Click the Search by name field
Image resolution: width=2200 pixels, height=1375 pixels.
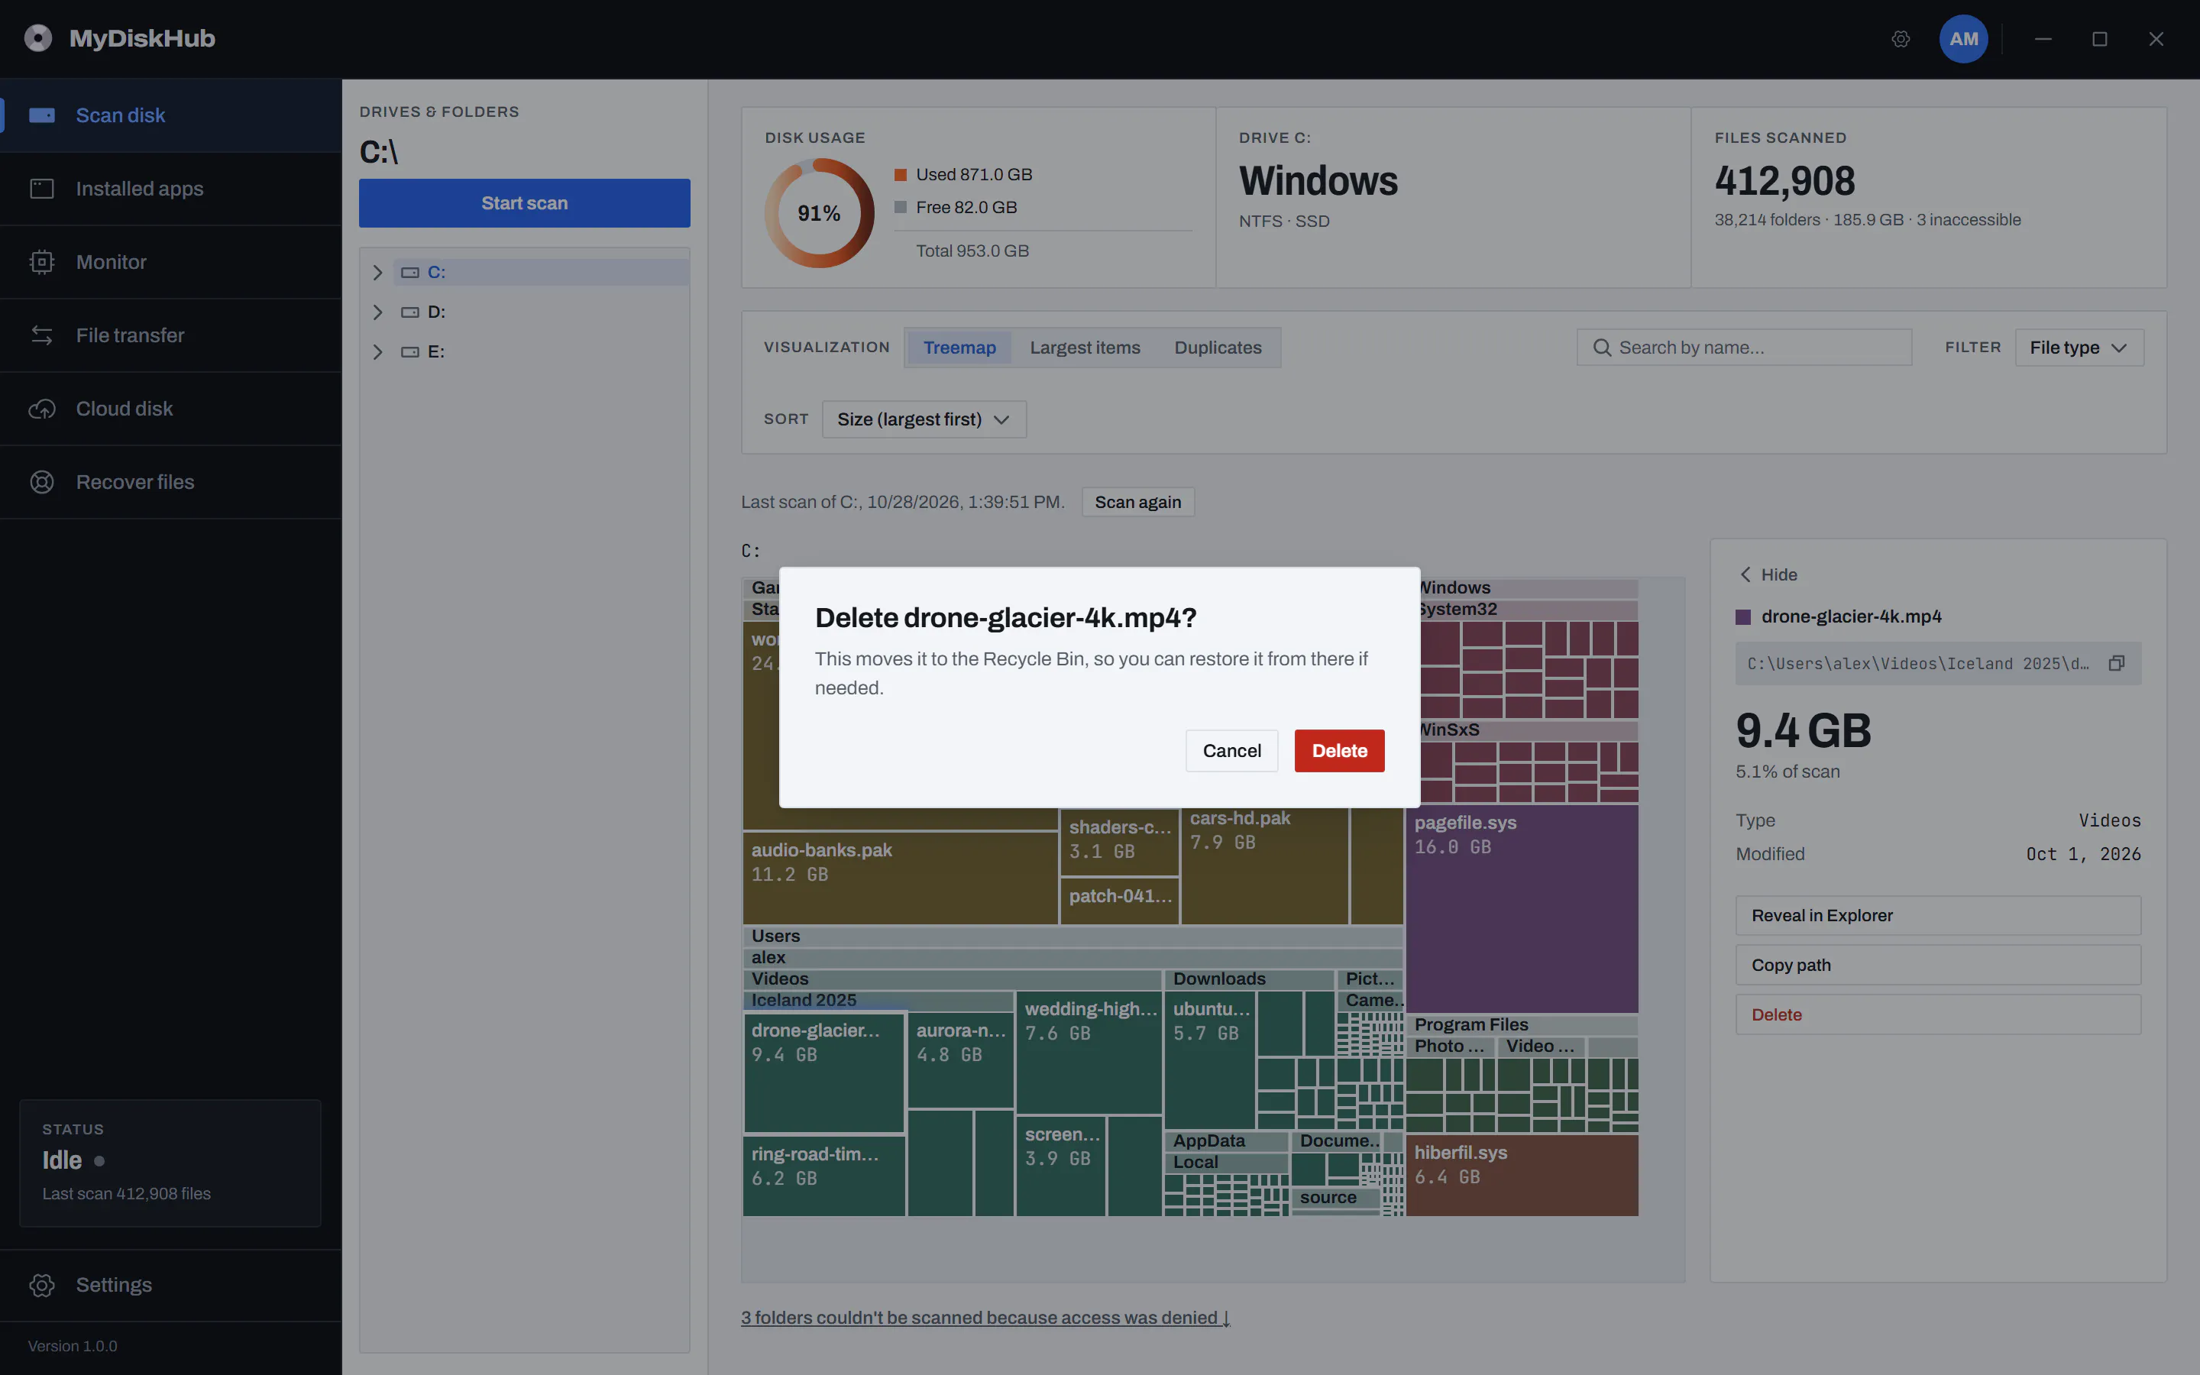(x=1744, y=348)
